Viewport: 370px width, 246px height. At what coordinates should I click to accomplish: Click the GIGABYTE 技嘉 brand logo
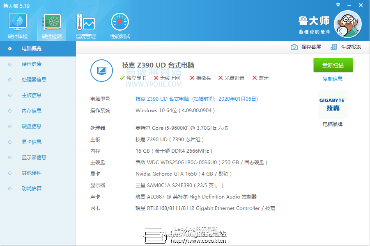[x=333, y=104]
